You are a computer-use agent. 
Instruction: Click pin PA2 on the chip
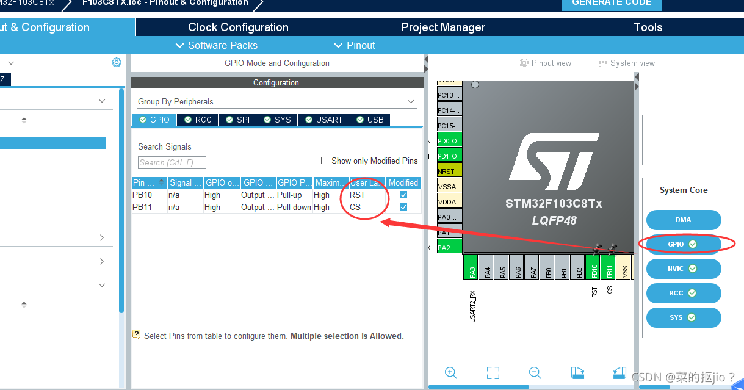[x=450, y=247]
